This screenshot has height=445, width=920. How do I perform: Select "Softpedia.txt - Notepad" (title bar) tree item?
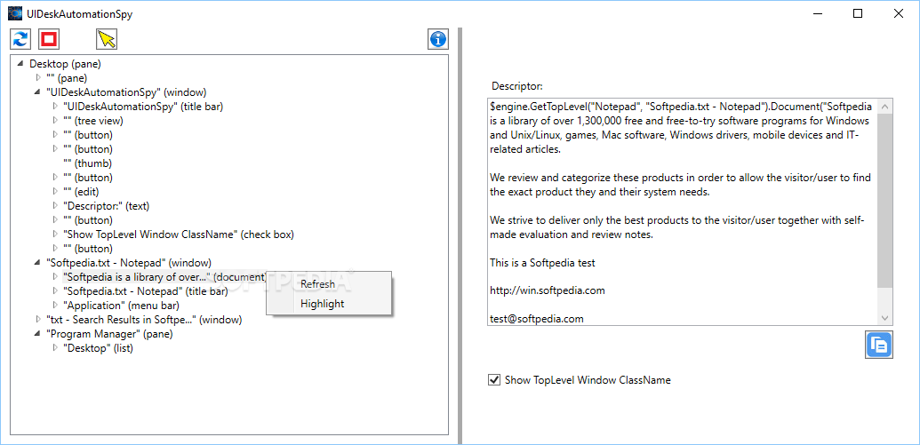tap(146, 290)
